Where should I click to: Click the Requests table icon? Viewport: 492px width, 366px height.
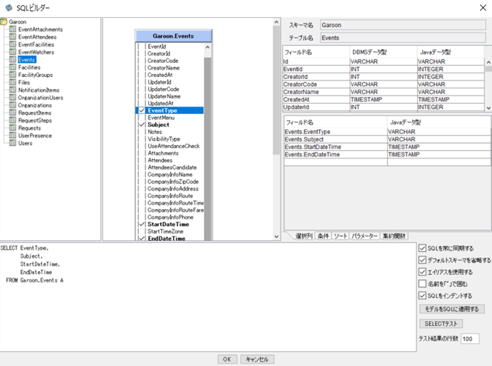coord(13,128)
